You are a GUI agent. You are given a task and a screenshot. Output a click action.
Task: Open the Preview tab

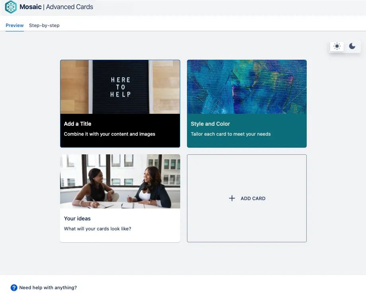(x=14, y=25)
